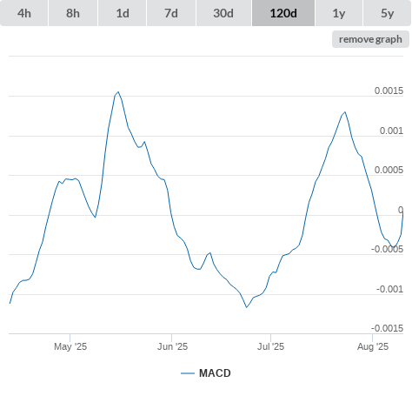The image size is (412, 396).
Task: Open the 7d range view
Action: coord(171,13)
